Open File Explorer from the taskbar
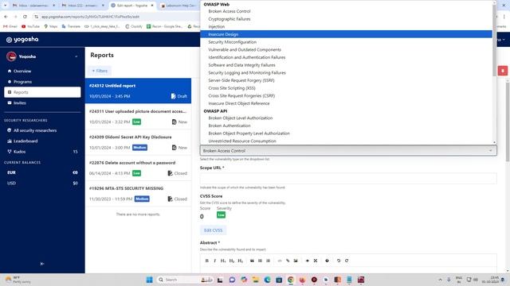 [x=255, y=280]
